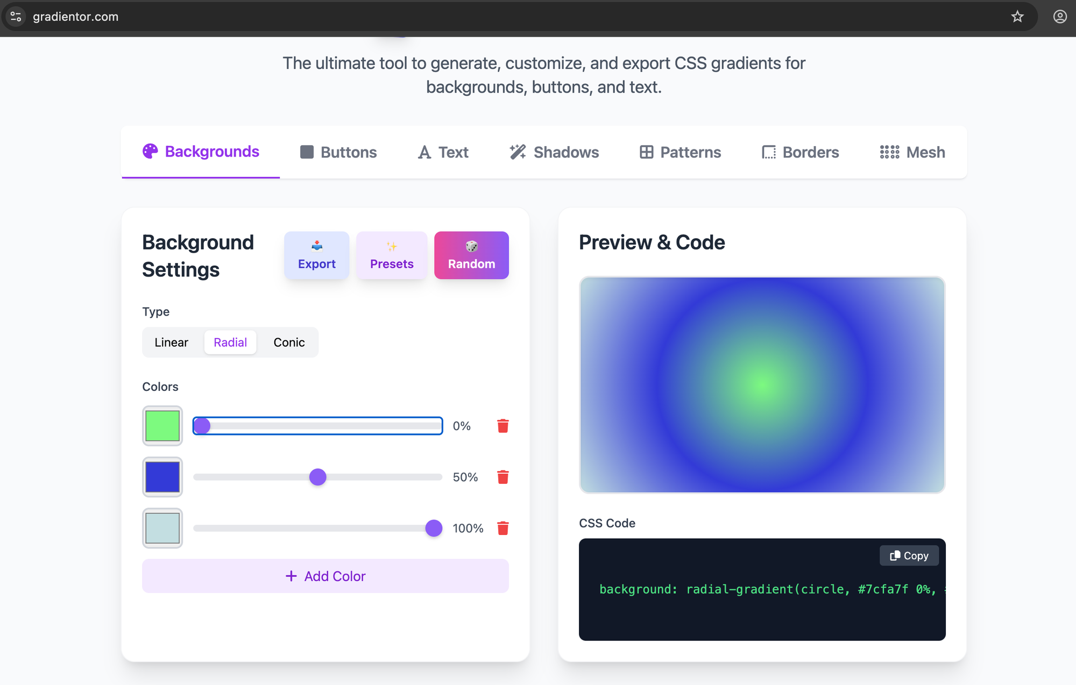Bookmark the page with the star icon
This screenshot has height=685, width=1076.
pyautogui.click(x=1017, y=17)
